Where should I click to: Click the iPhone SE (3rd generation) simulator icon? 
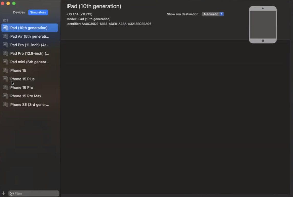tap(5, 105)
